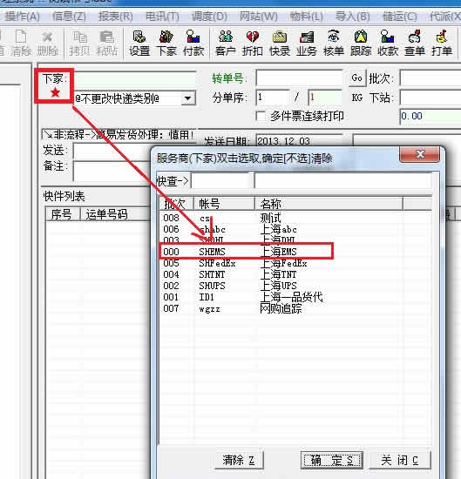The image size is (461, 479).
Task: Select the 上海abc row
Action: point(295,229)
